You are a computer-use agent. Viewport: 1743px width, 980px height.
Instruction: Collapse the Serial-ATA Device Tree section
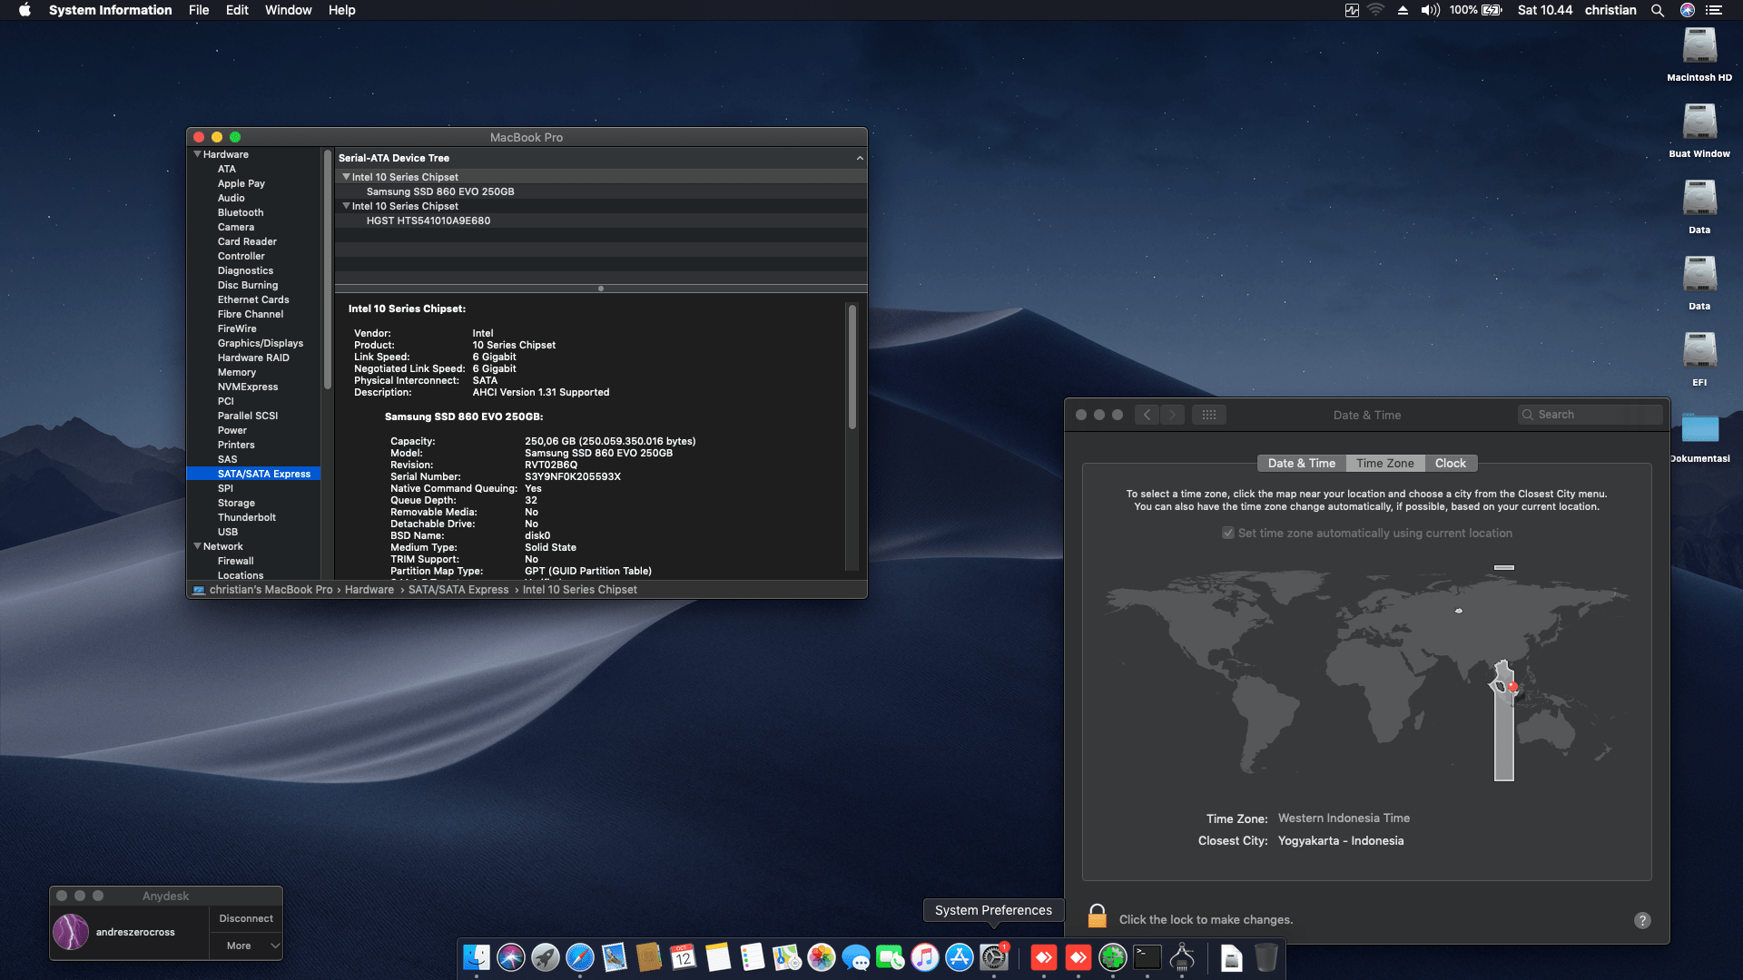pyautogui.click(x=860, y=157)
